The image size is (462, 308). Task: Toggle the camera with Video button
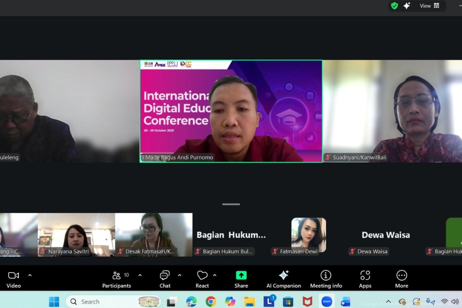14,279
